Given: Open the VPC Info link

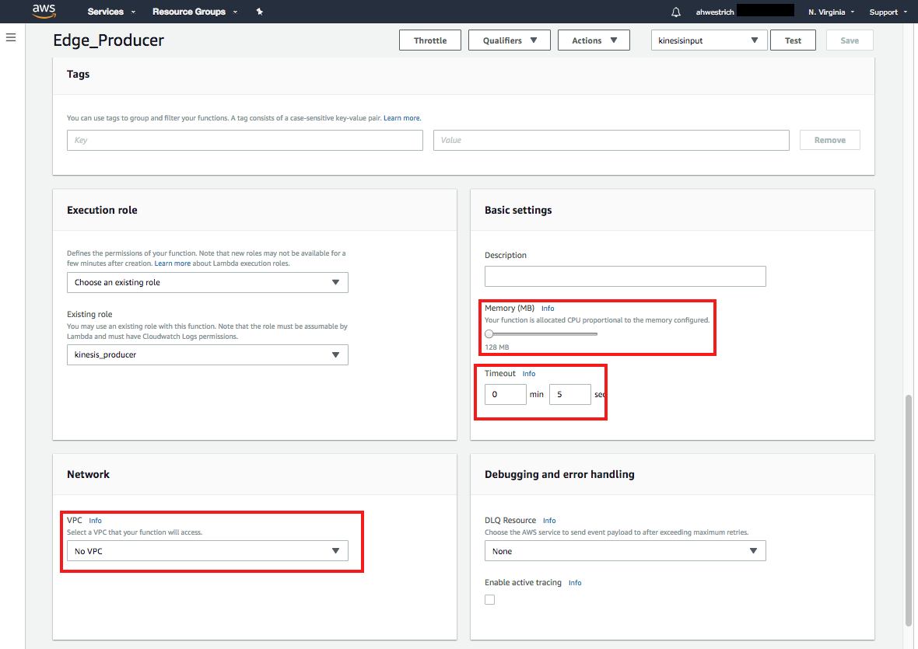Looking at the screenshot, I should click(95, 521).
